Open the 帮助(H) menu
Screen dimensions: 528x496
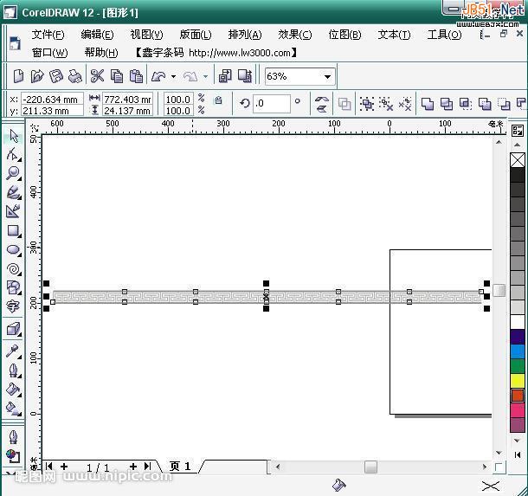pyautogui.click(x=101, y=53)
